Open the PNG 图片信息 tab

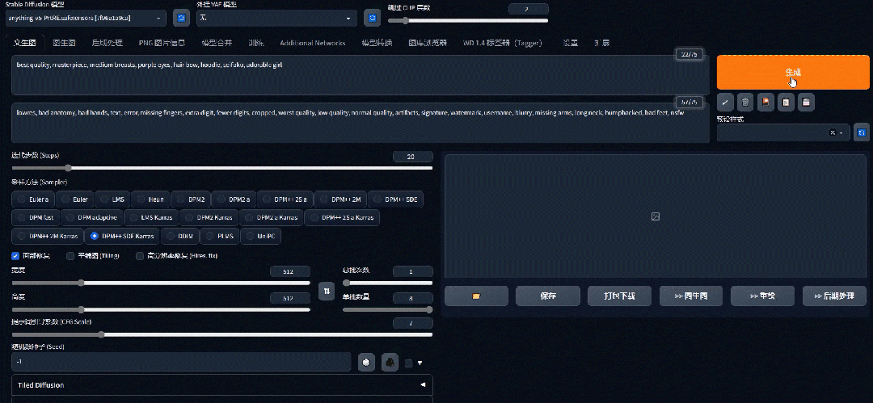pyautogui.click(x=162, y=43)
